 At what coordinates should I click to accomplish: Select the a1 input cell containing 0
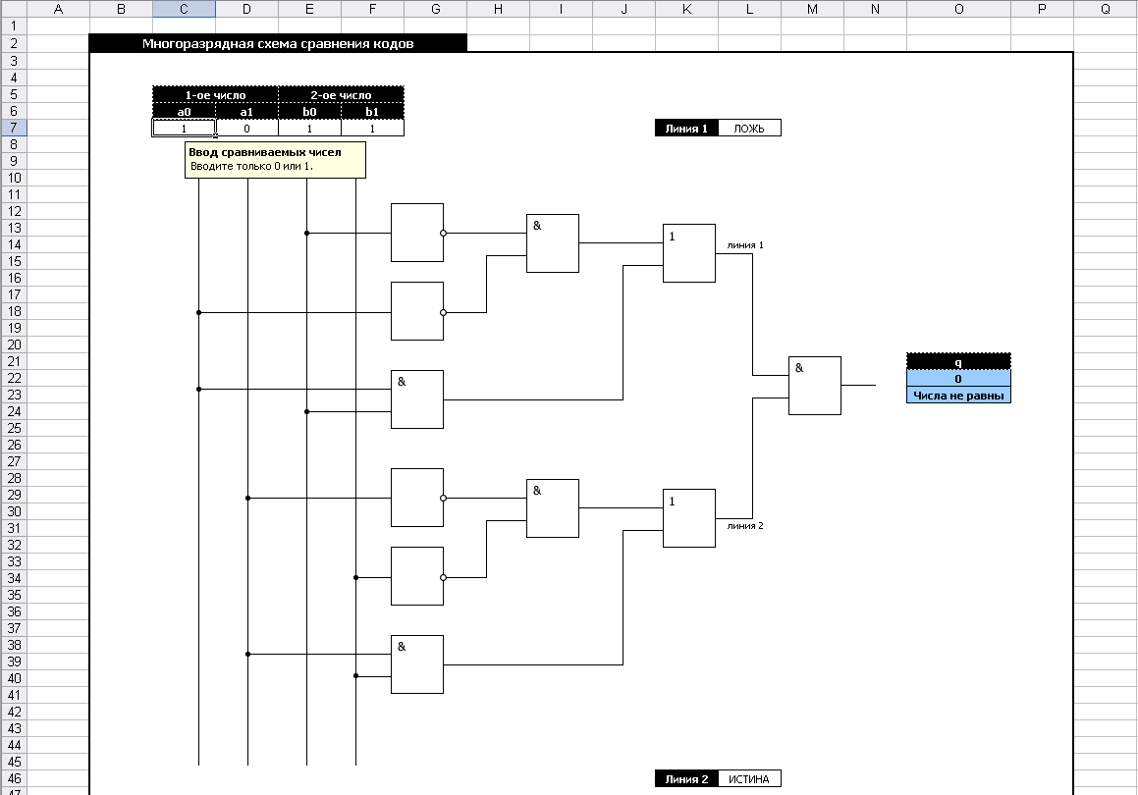[x=246, y=129]
